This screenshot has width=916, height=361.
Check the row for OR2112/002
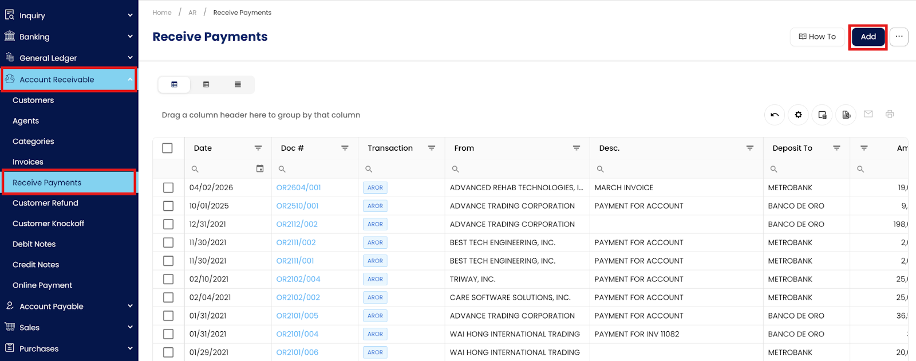[x=168, y=224]
